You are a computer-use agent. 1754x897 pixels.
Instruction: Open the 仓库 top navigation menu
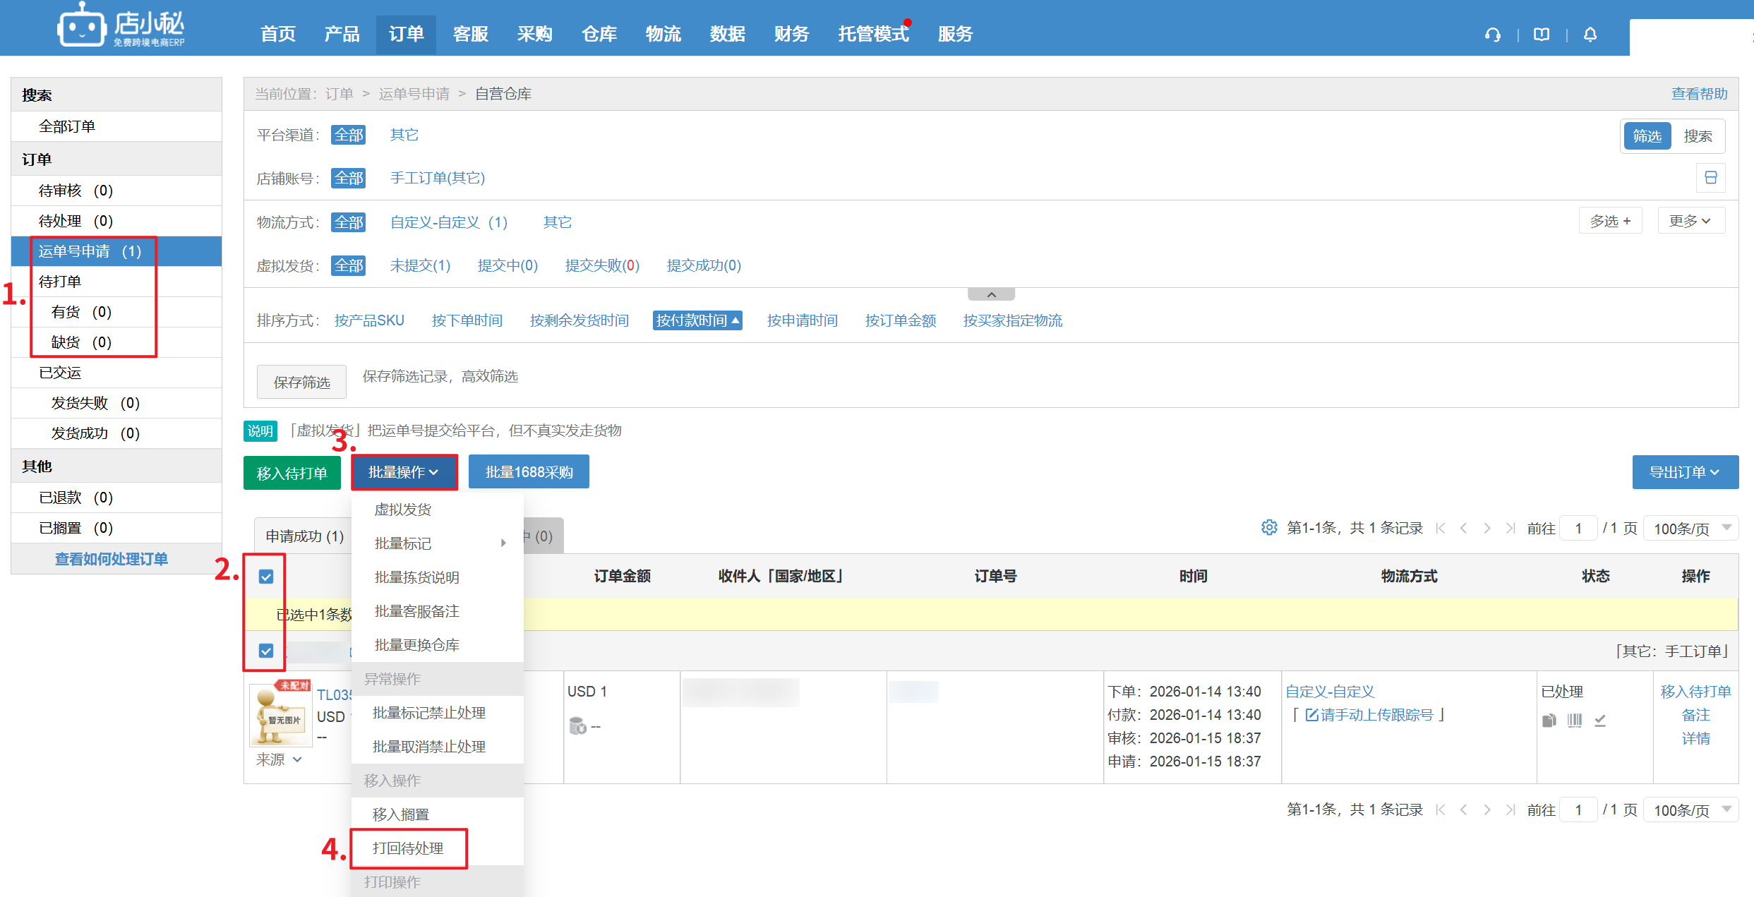599,34
